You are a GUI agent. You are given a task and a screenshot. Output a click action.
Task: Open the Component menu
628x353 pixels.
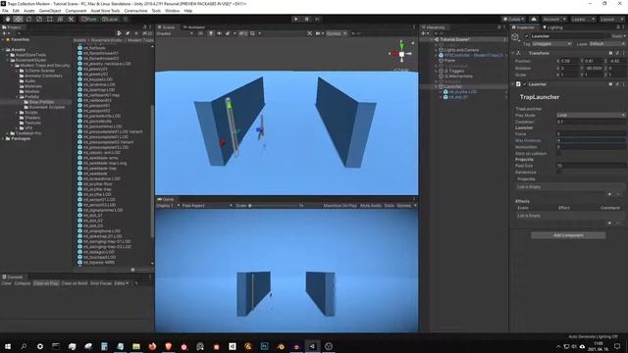point(76,11)
